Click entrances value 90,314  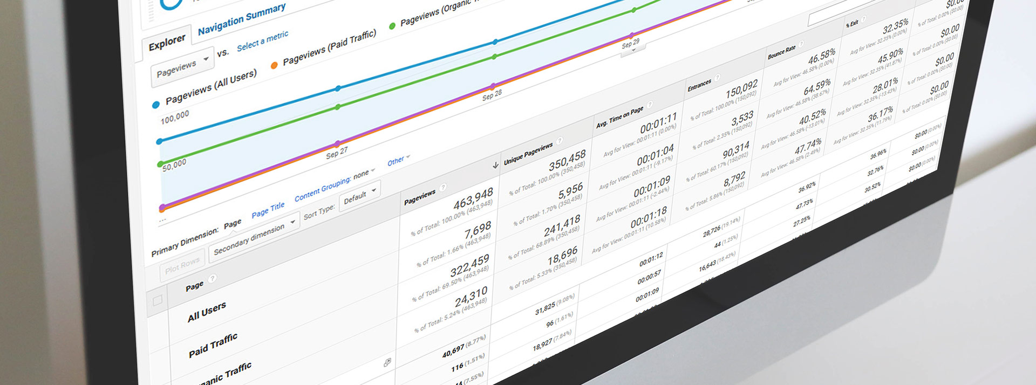(737, 150)
